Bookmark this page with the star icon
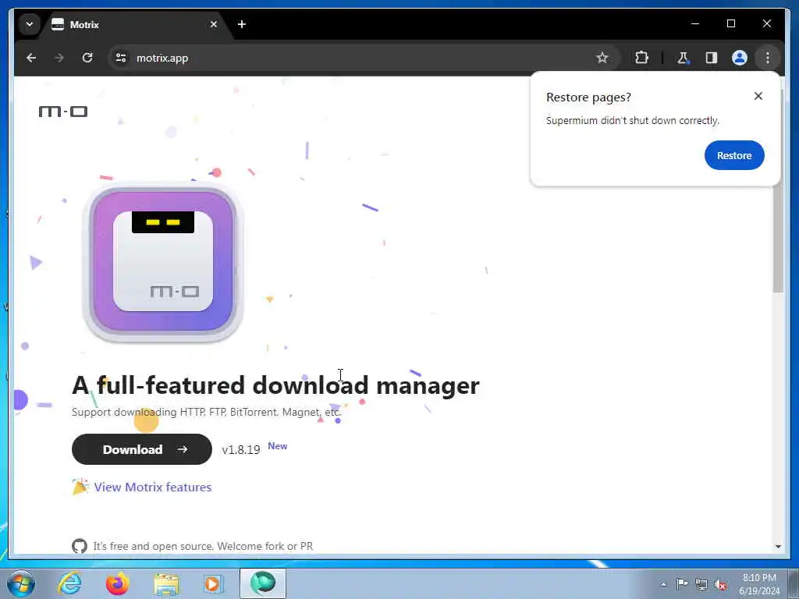This screenshot has height=599, width=799. pos(602,58)
